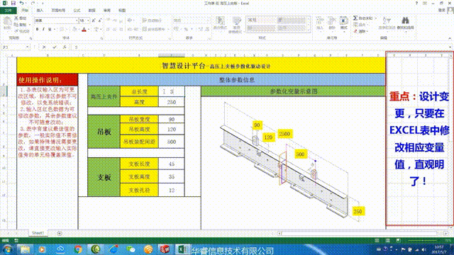Undo the last action
The width and height of the screenshot is (454, 255).
click(22, 3)
